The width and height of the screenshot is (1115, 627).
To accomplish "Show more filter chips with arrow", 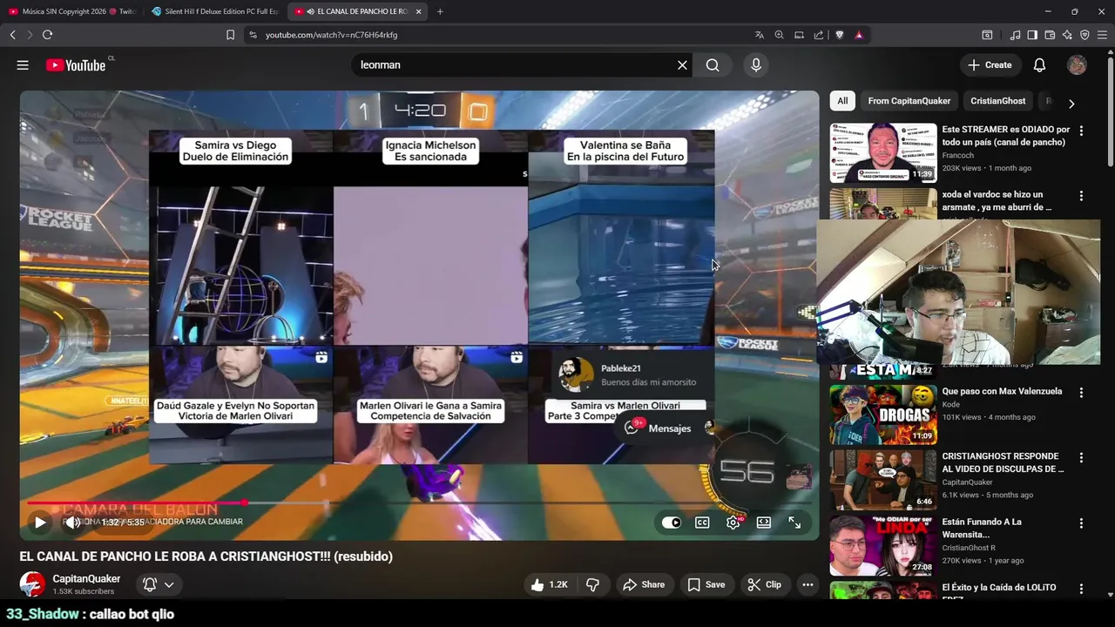I will click(1071, 103).
